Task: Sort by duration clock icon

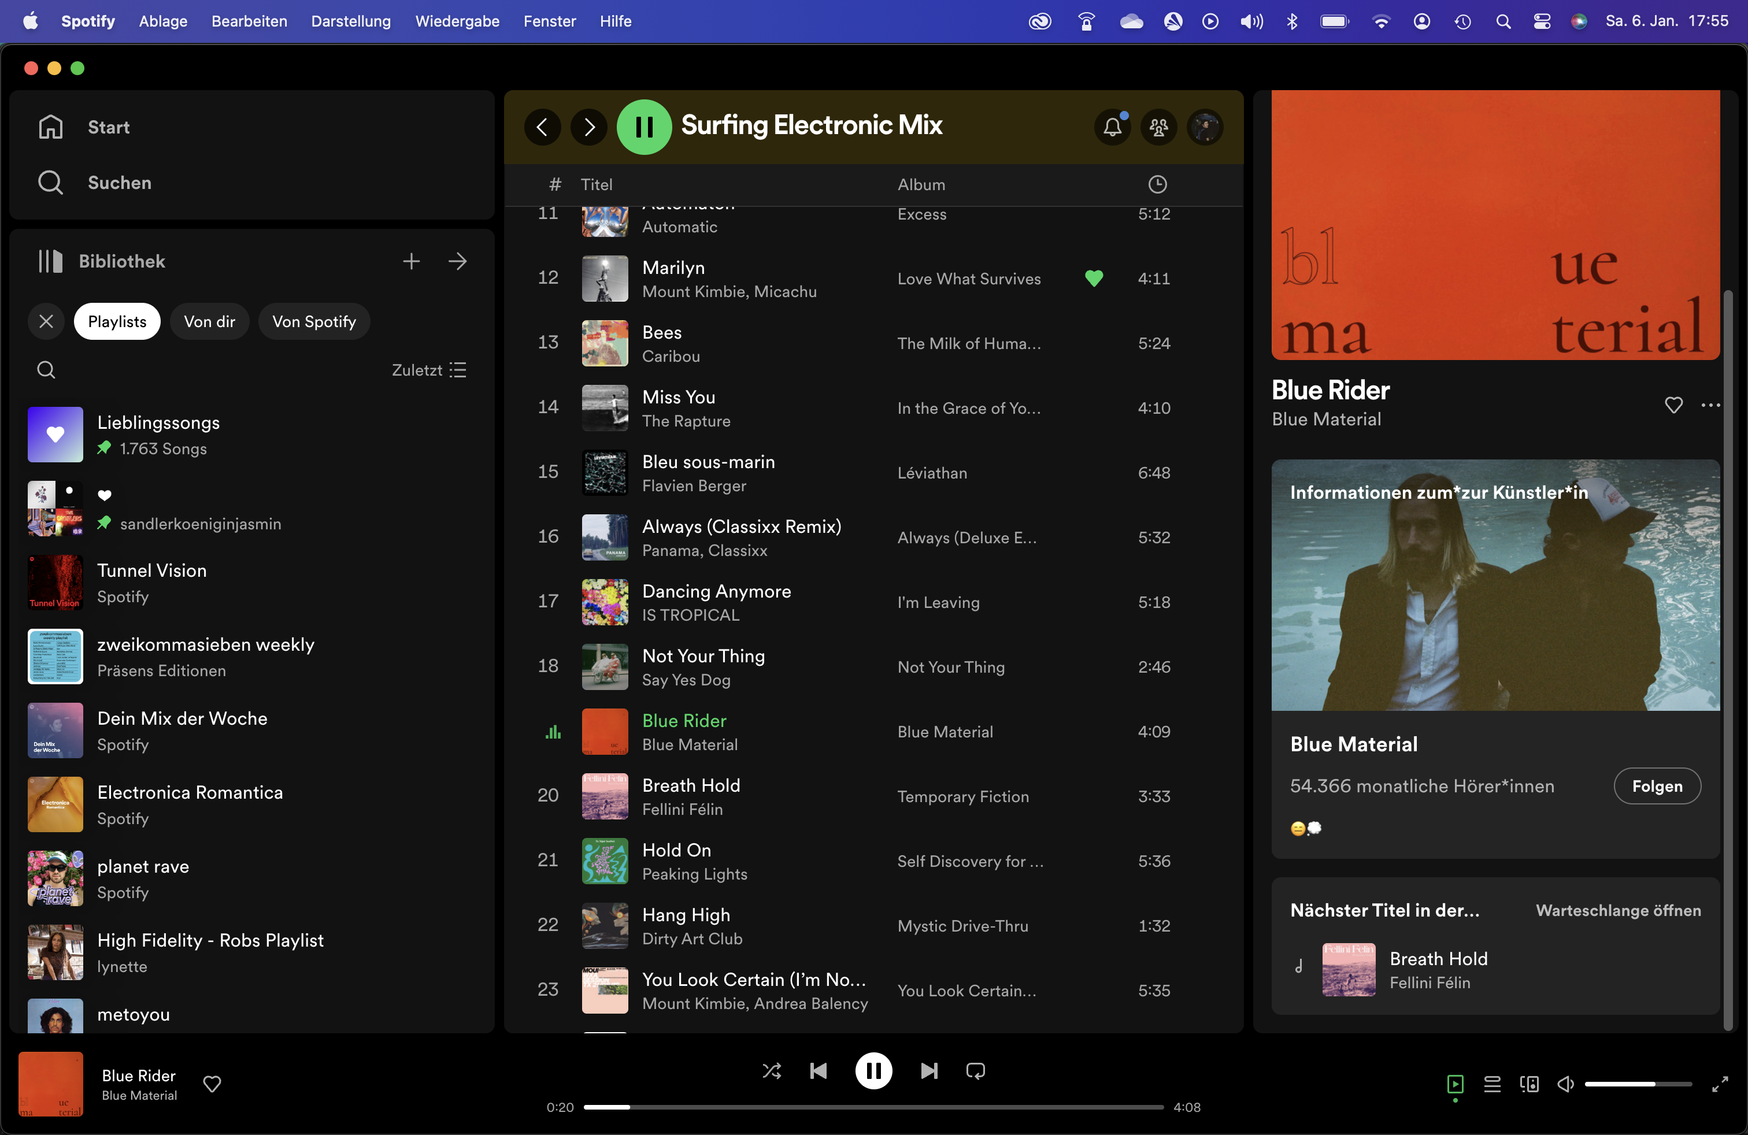Action: coord(1157,184)
